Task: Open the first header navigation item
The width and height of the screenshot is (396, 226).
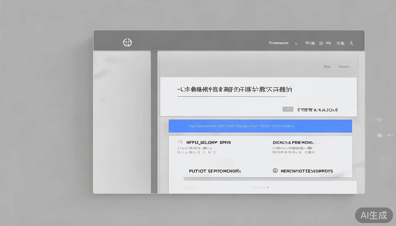Action: [x=278, y=43]
